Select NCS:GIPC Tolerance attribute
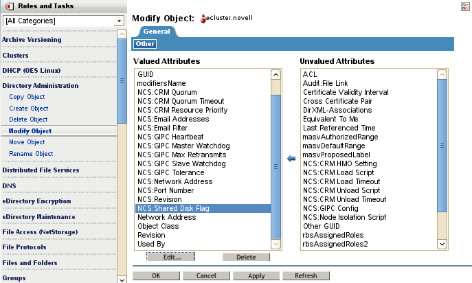 click(203, 172)
